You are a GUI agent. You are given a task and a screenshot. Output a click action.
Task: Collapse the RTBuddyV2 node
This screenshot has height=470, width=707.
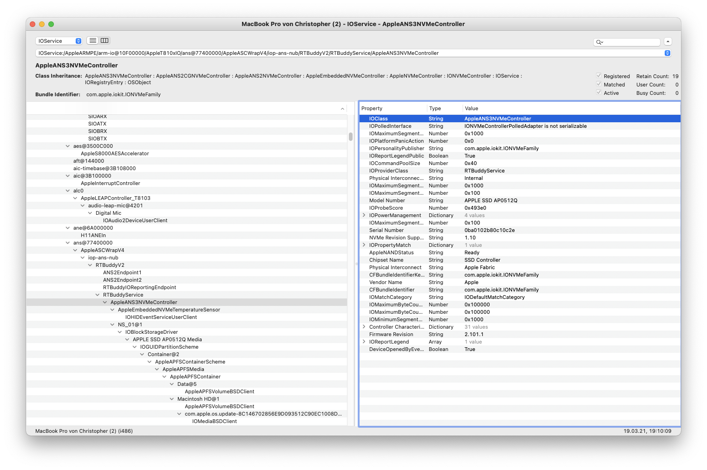coord(90,265)
